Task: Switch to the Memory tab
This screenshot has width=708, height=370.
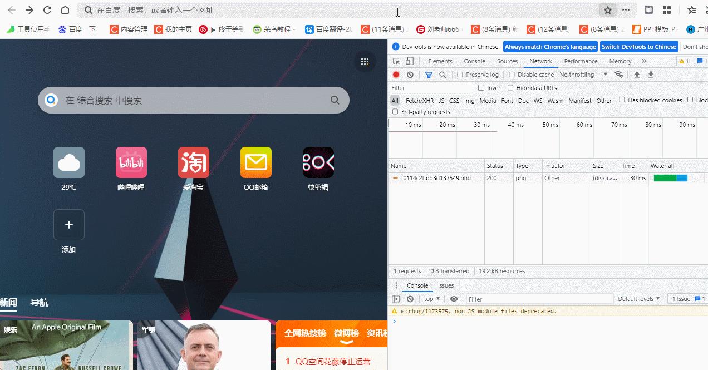Action: (x=620, y=61)
